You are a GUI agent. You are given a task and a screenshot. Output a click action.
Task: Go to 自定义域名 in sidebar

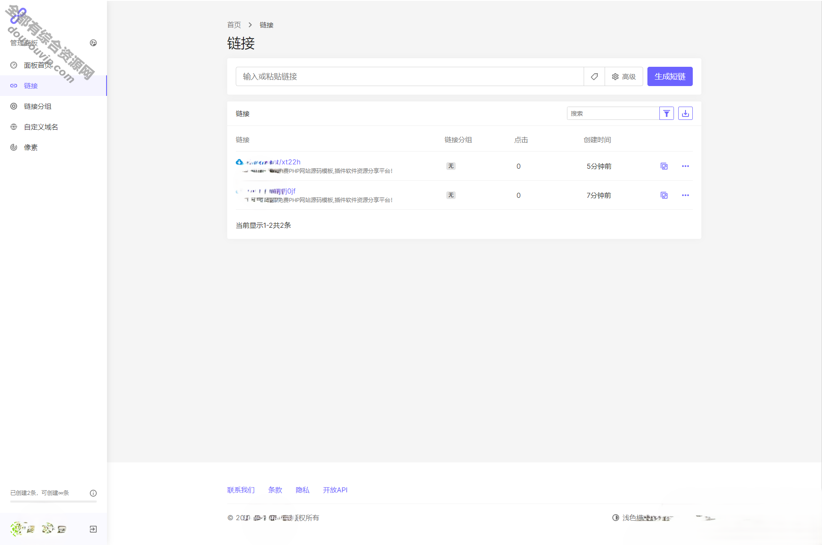coord(53,127)
